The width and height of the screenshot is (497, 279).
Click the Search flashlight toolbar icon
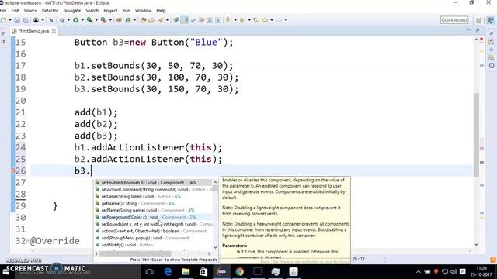tap(160, 20)
